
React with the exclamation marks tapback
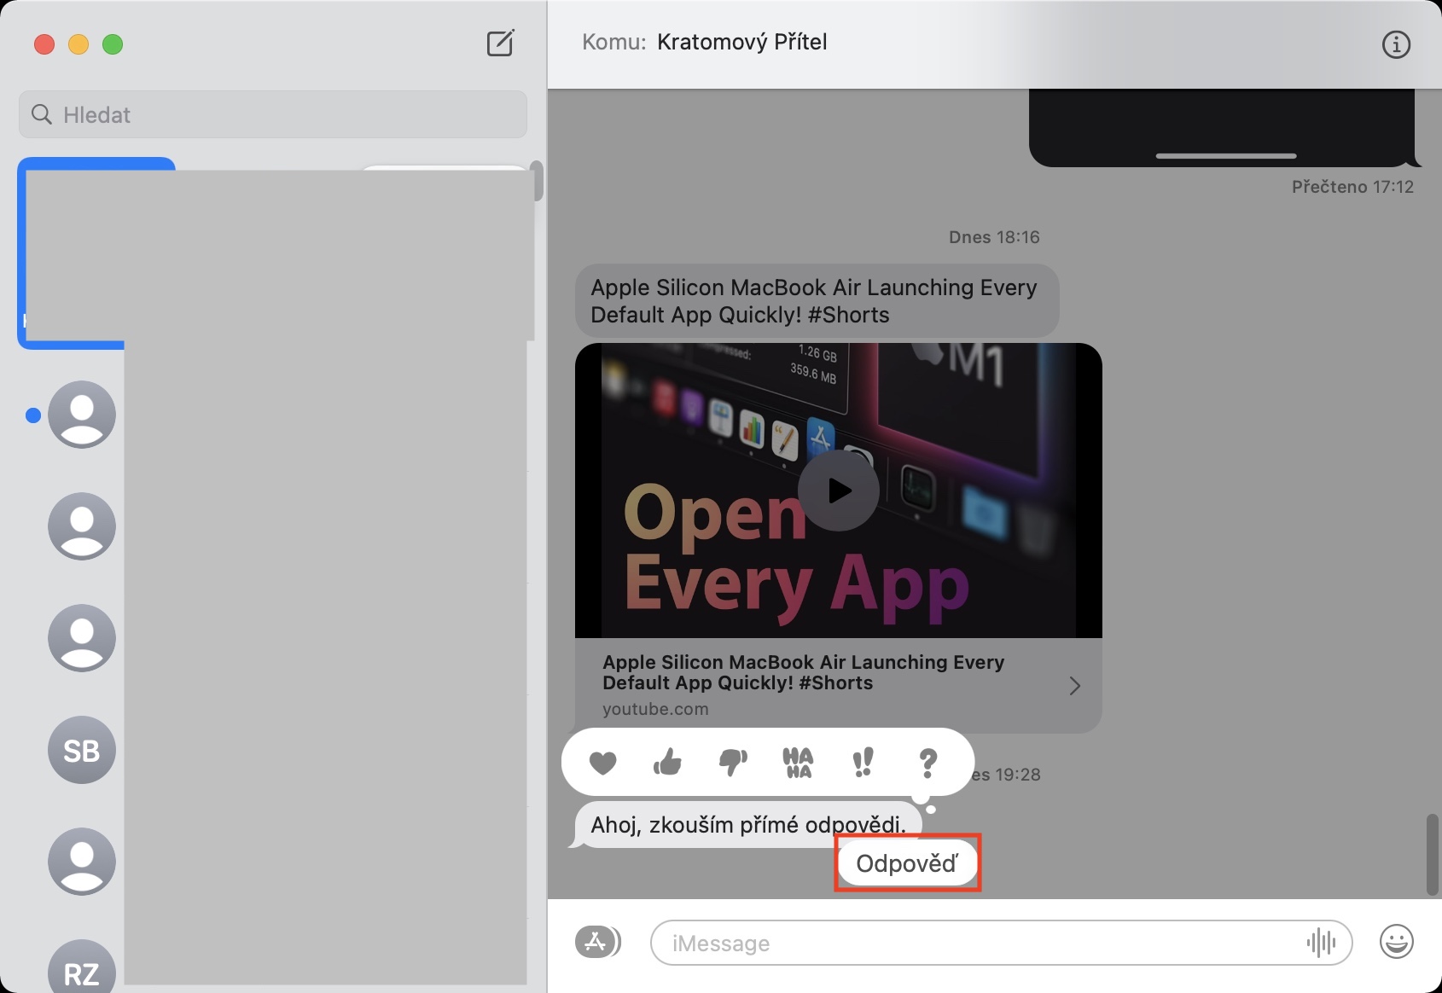click(x=863, y=762)
